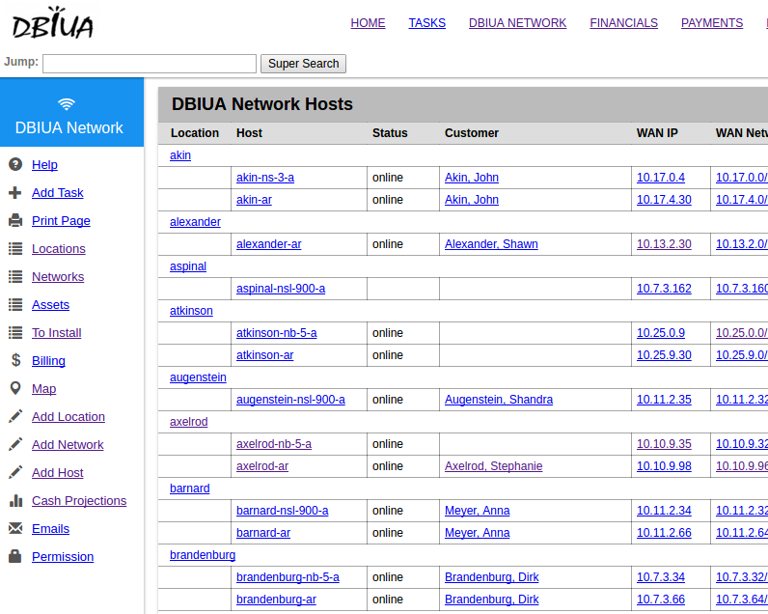Click the Help question mark icon
Image resolution: width=768 pixels, height=614 pixels.
pyautogui.click(x=15, y=164)
